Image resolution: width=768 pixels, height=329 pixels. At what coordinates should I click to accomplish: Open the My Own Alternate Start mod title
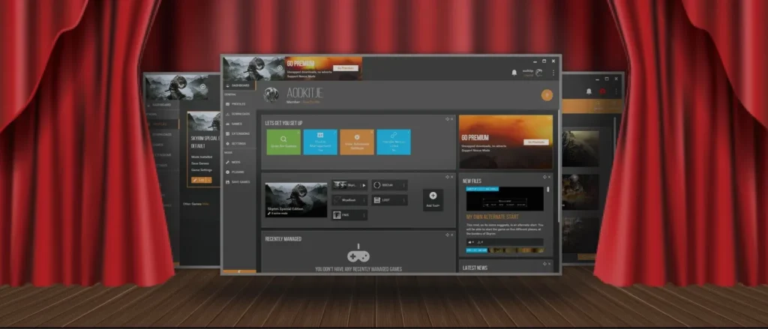493,217
